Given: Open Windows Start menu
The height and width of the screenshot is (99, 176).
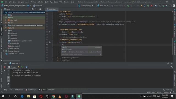Looking at the screenshot, I should coord(3,96).
